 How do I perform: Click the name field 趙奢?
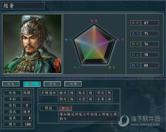(x=23, y=6)
